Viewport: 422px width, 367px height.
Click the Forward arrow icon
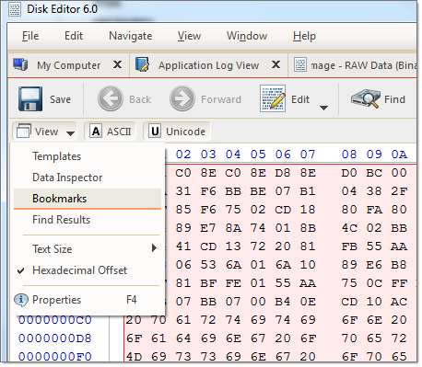click(182, 98)
